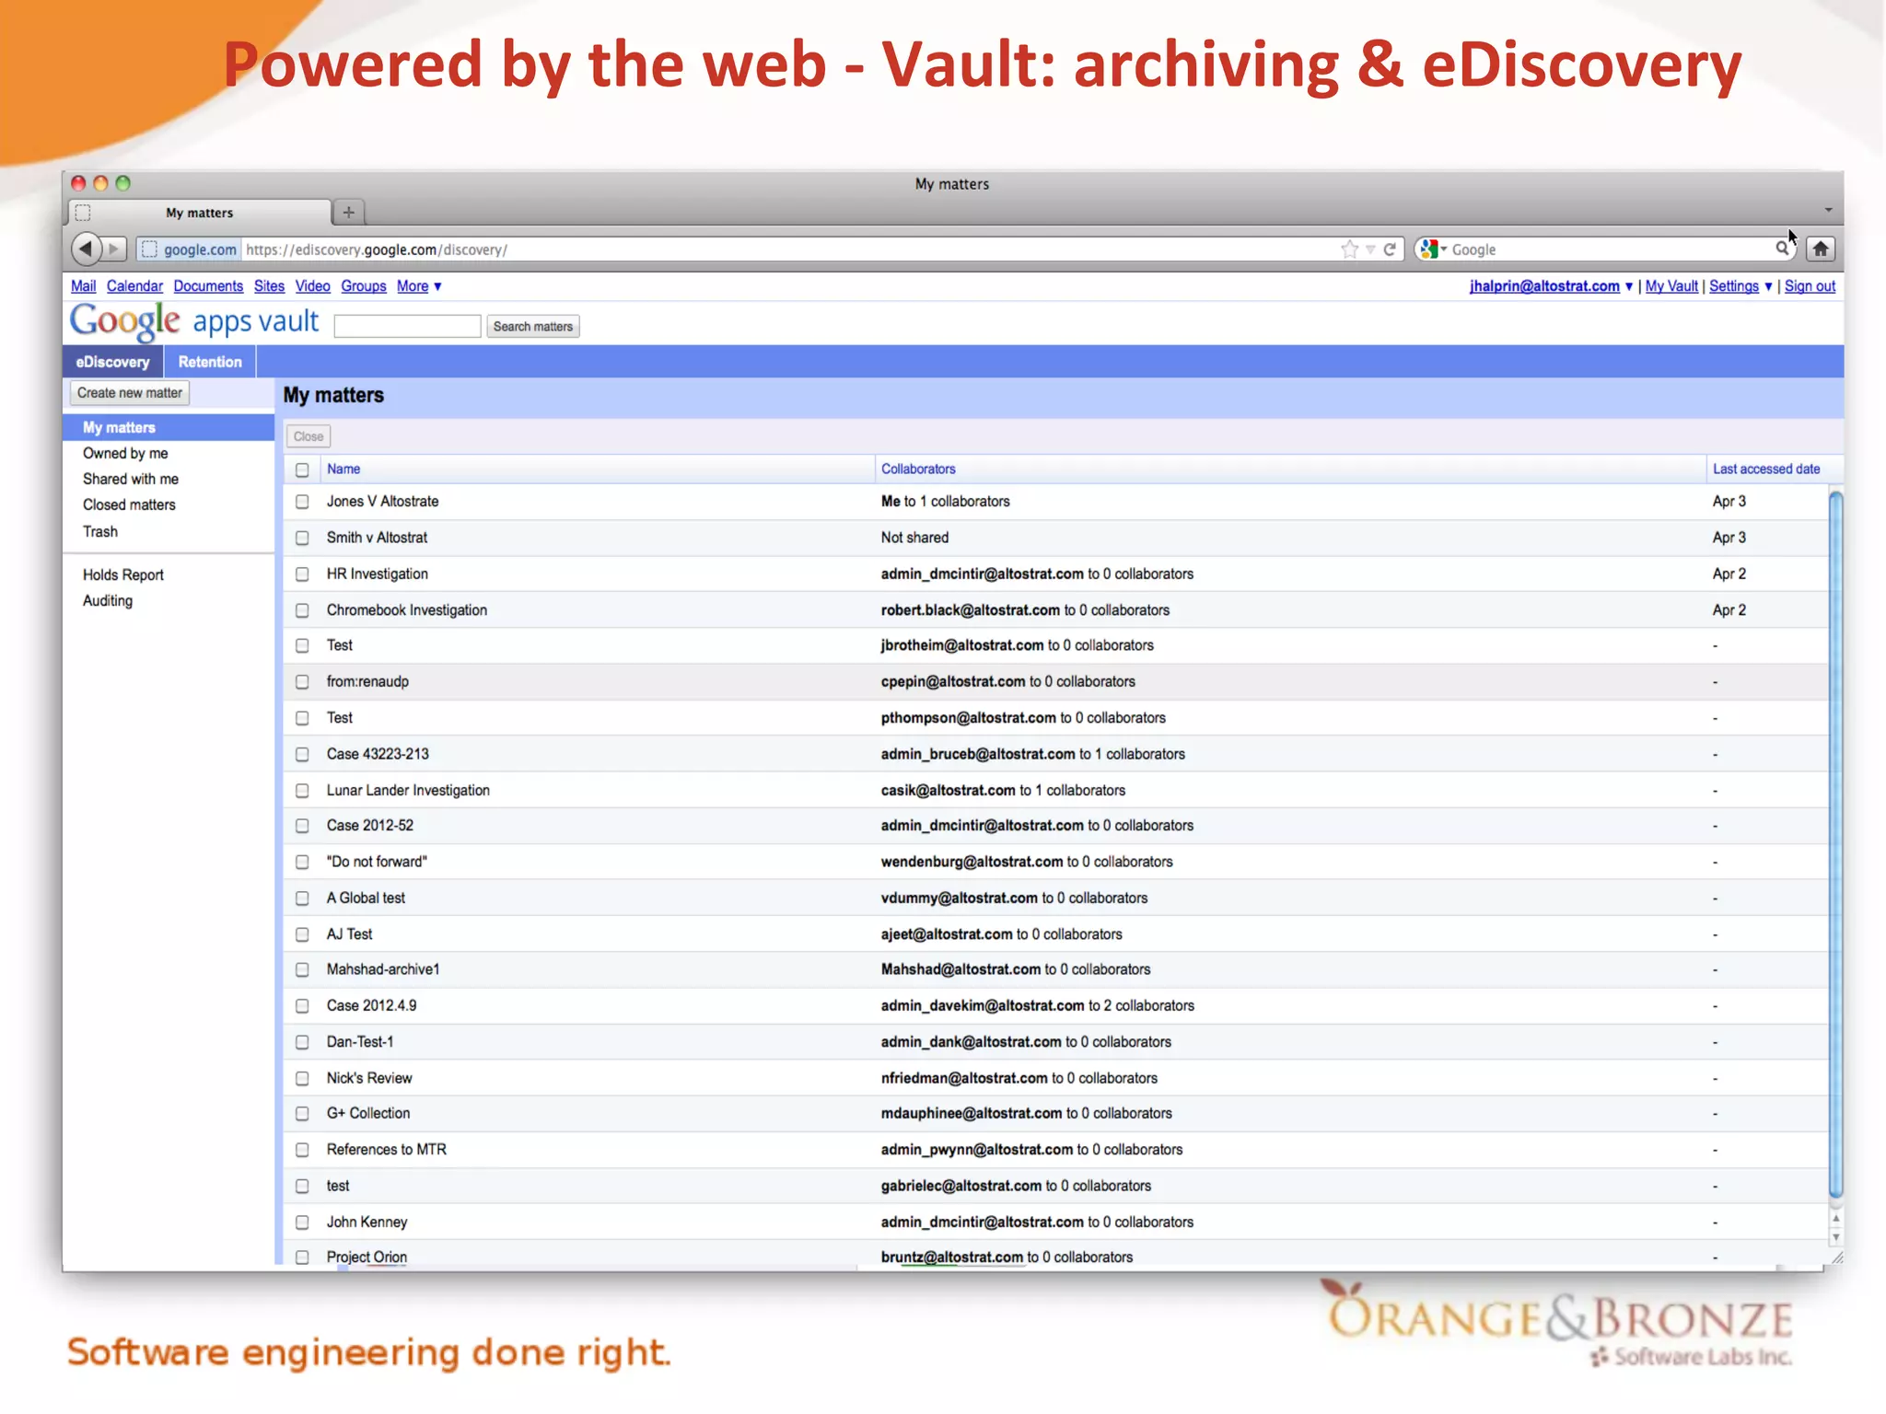The width and height of the screenshot is (1886, 1414).
Task: Tick the Case 43223-213 checkbox
Action: click(x=302, y=754)
